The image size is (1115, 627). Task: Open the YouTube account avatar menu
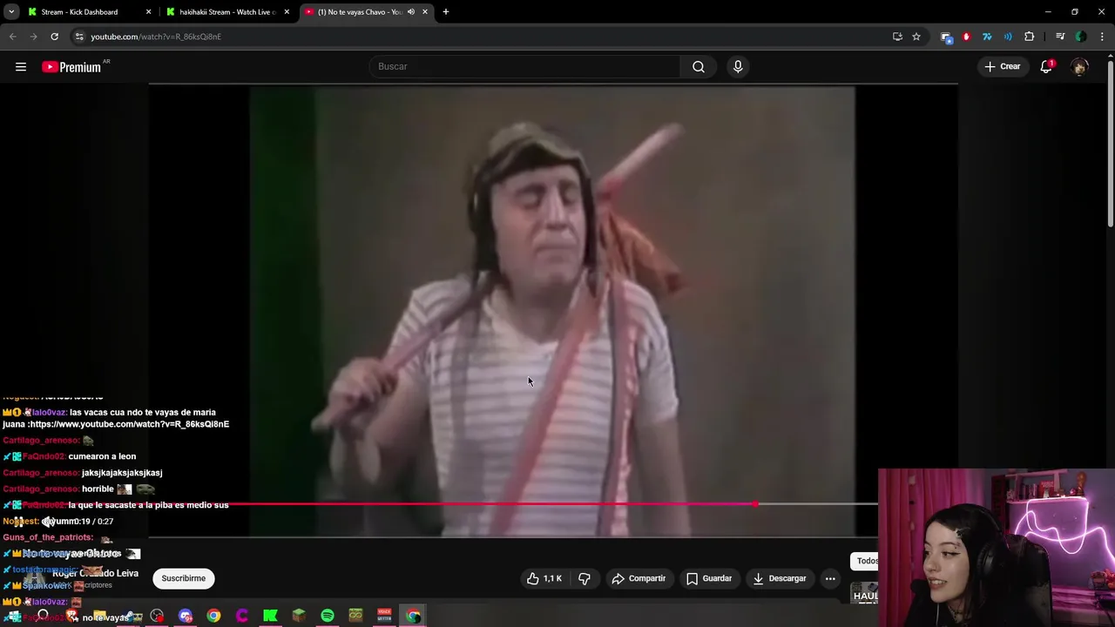point(1080,66)
